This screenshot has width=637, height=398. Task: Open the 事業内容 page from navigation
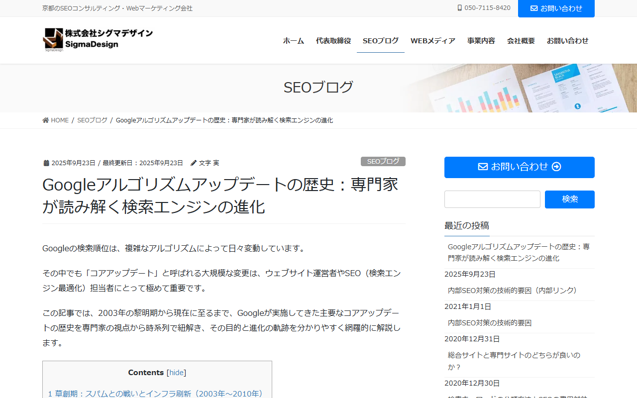pos(481,41)
